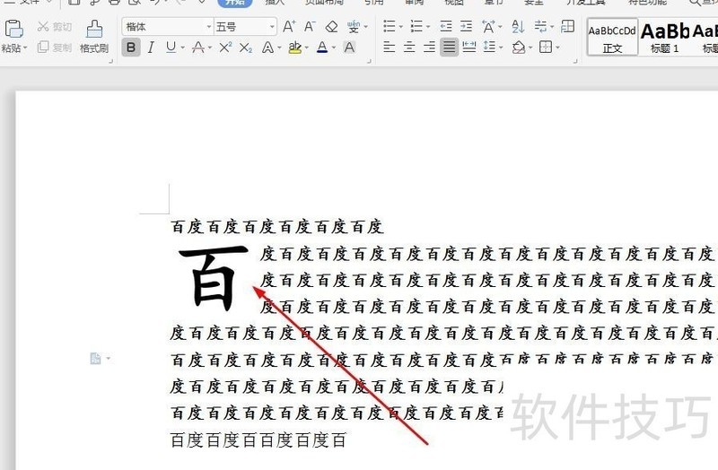Click the Paste (粘贴) clipboard icon

13,29
